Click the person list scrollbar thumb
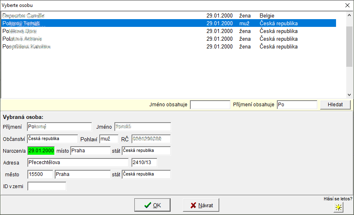 349,42
